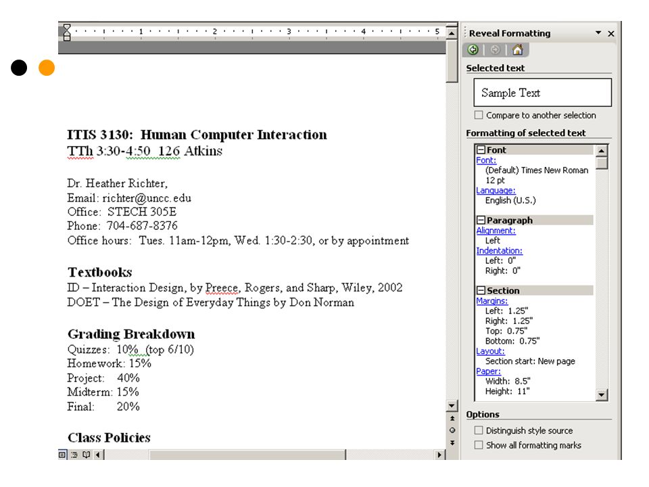
Task: Click the Forward arrow in Reveal Formatting pane
Action: (495, 49)
